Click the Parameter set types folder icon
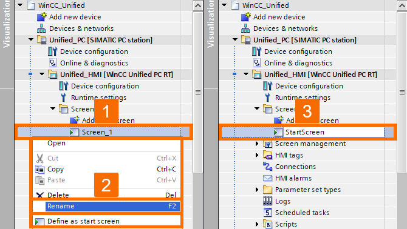 point(268,190)
